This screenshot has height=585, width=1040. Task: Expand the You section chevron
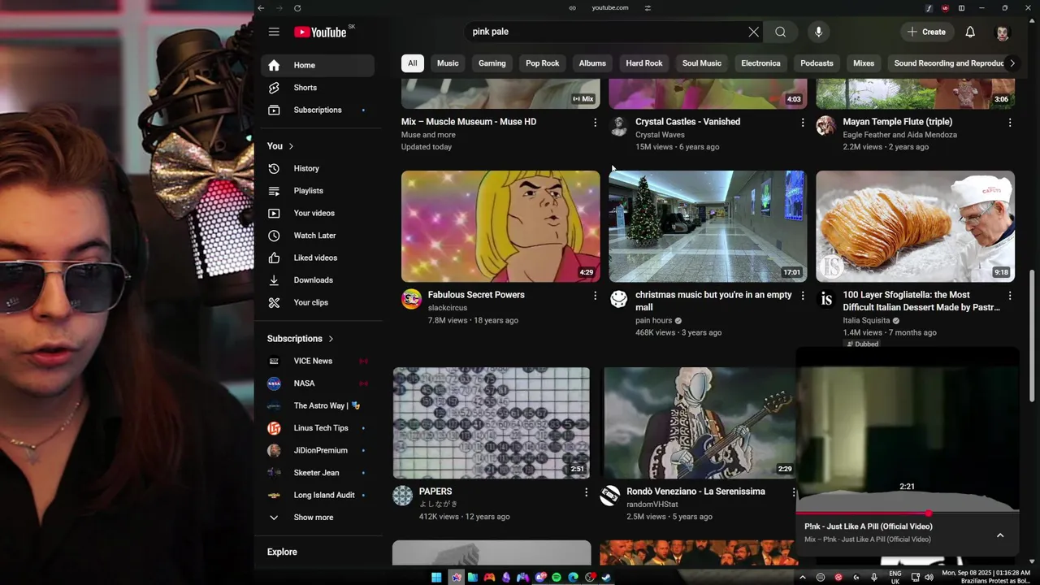[x=291, y=146]
